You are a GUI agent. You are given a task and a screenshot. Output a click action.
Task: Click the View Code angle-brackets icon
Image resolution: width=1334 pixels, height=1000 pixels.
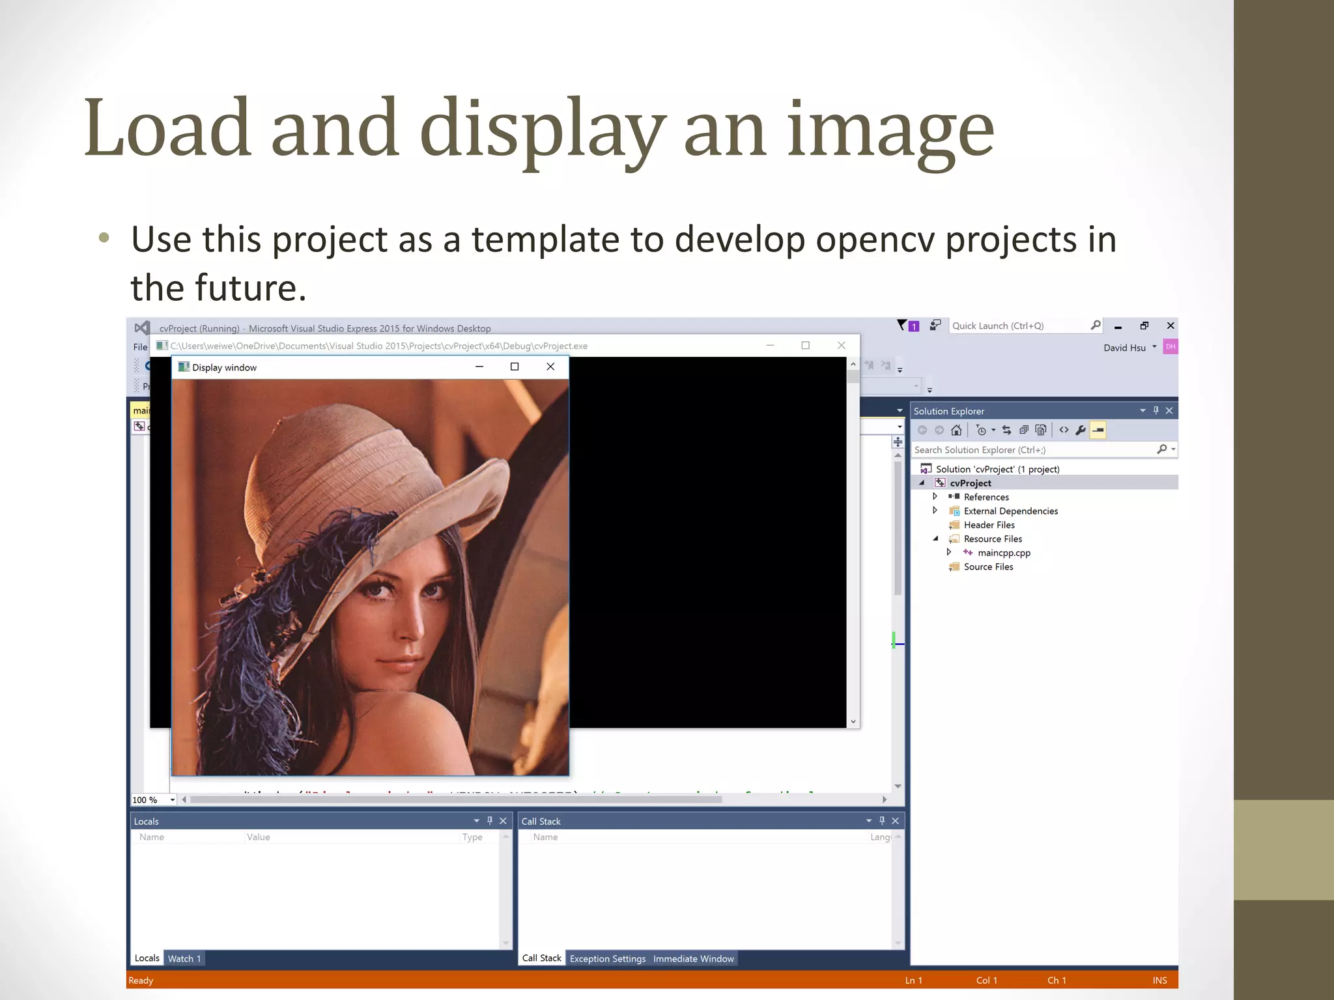click(x=1064, y=430)
